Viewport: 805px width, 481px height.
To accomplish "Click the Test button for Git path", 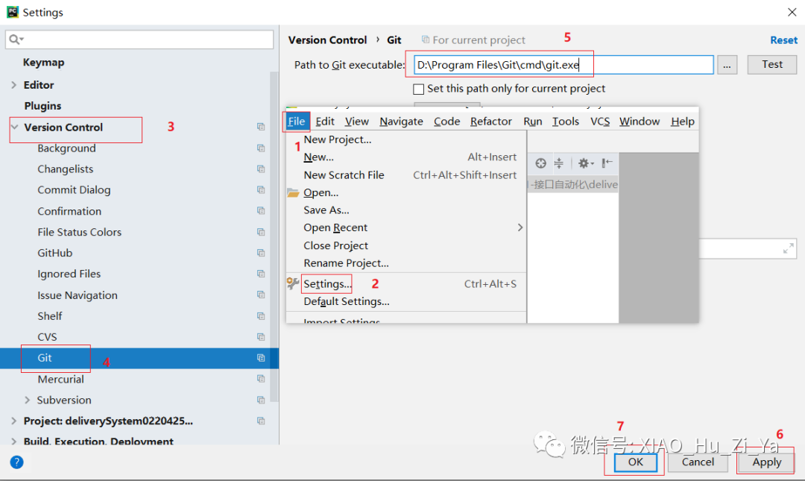I will [772, 64].
